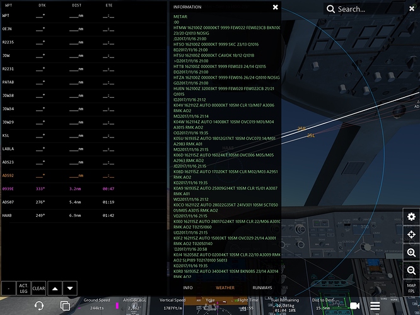Select active leg waypoint 0939E

pyautogui.click(x=84, y=189)
